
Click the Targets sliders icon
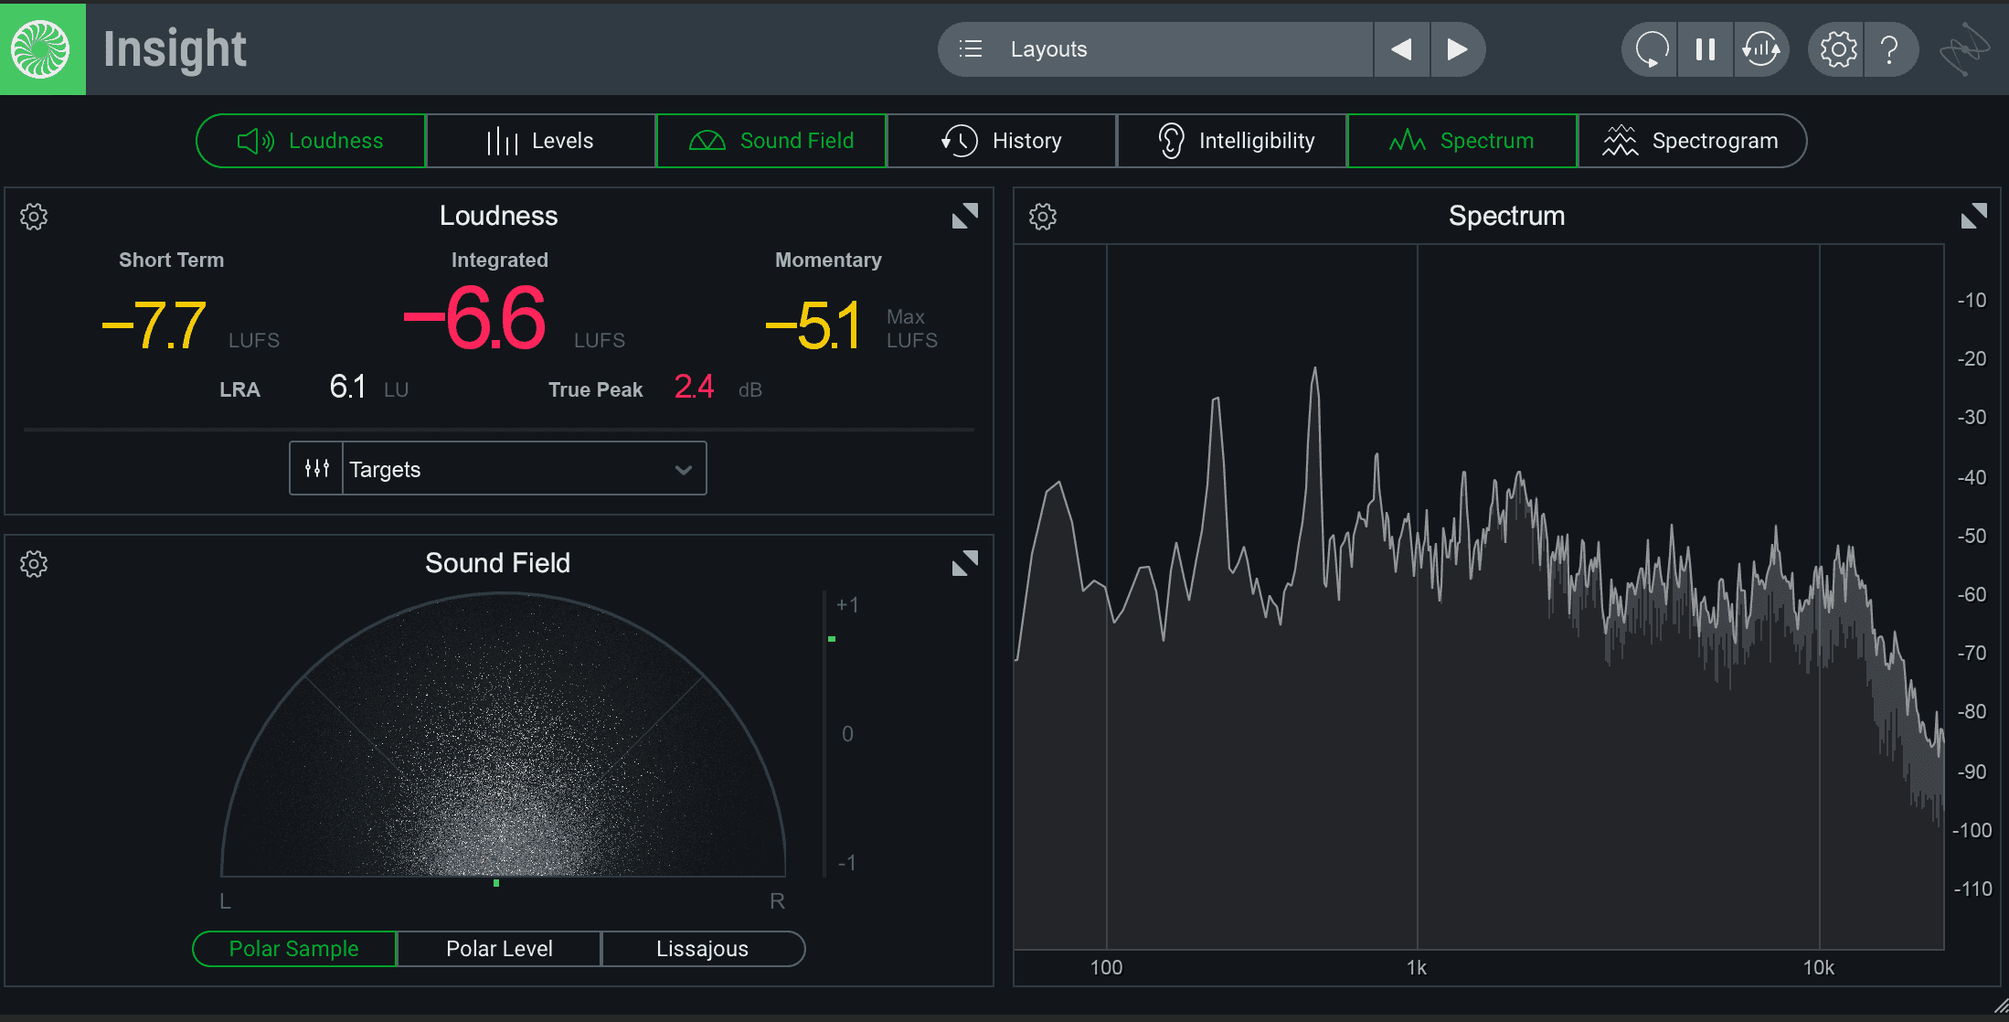[x=317, y=469]
